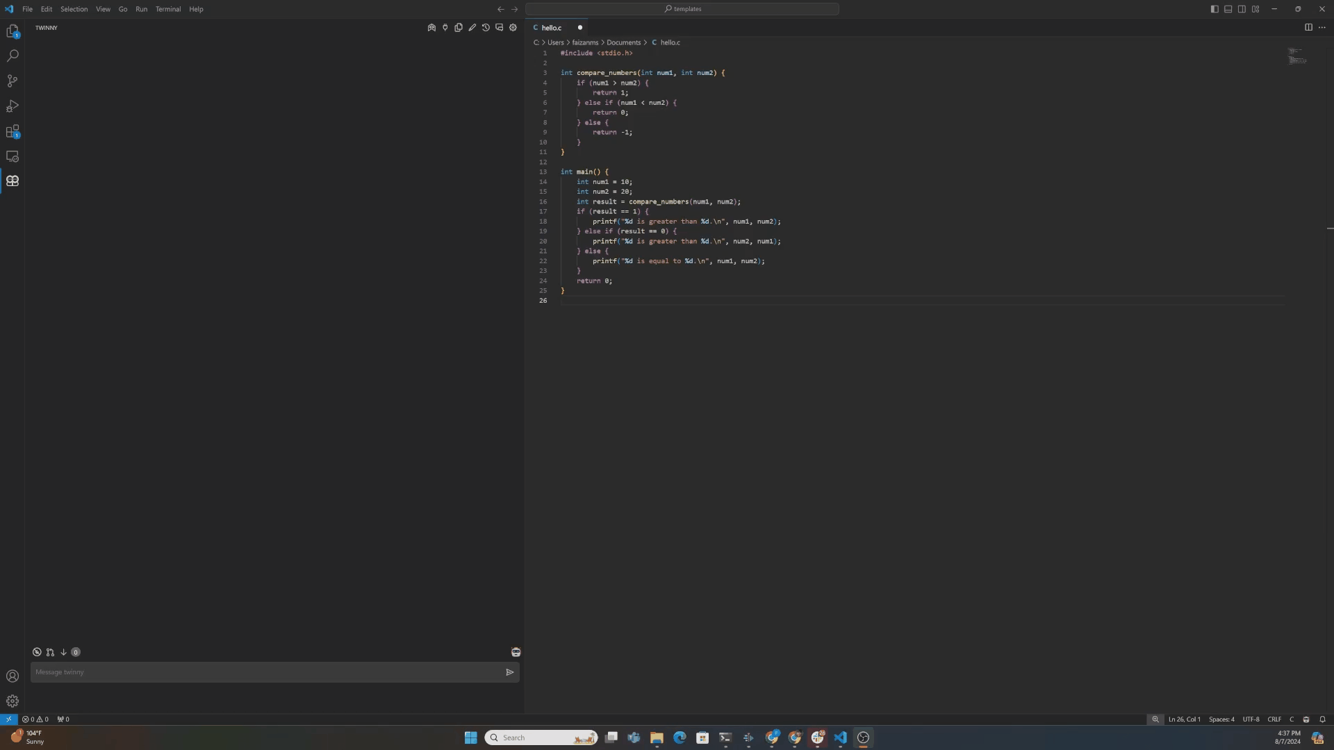The height and width of the screenshot is (750, 1334).
Task: Toggle the secondary side bar layout button
Action: pyautogui.click(x=1242, y=9)
